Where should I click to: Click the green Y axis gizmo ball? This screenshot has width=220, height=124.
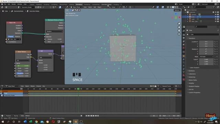176,18
